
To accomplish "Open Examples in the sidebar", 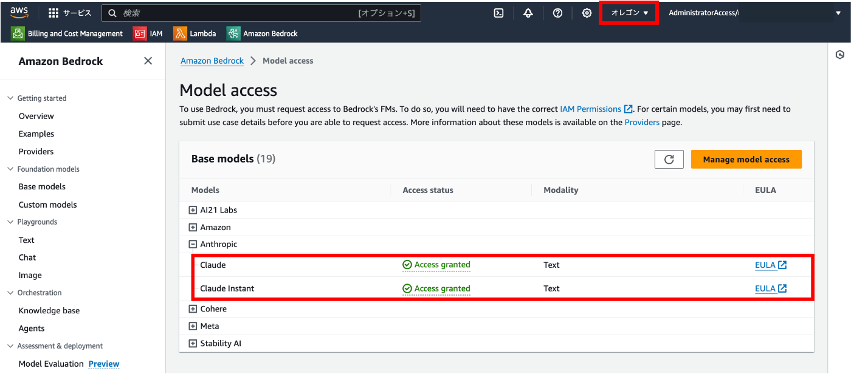I will click(x=36, y=134).
